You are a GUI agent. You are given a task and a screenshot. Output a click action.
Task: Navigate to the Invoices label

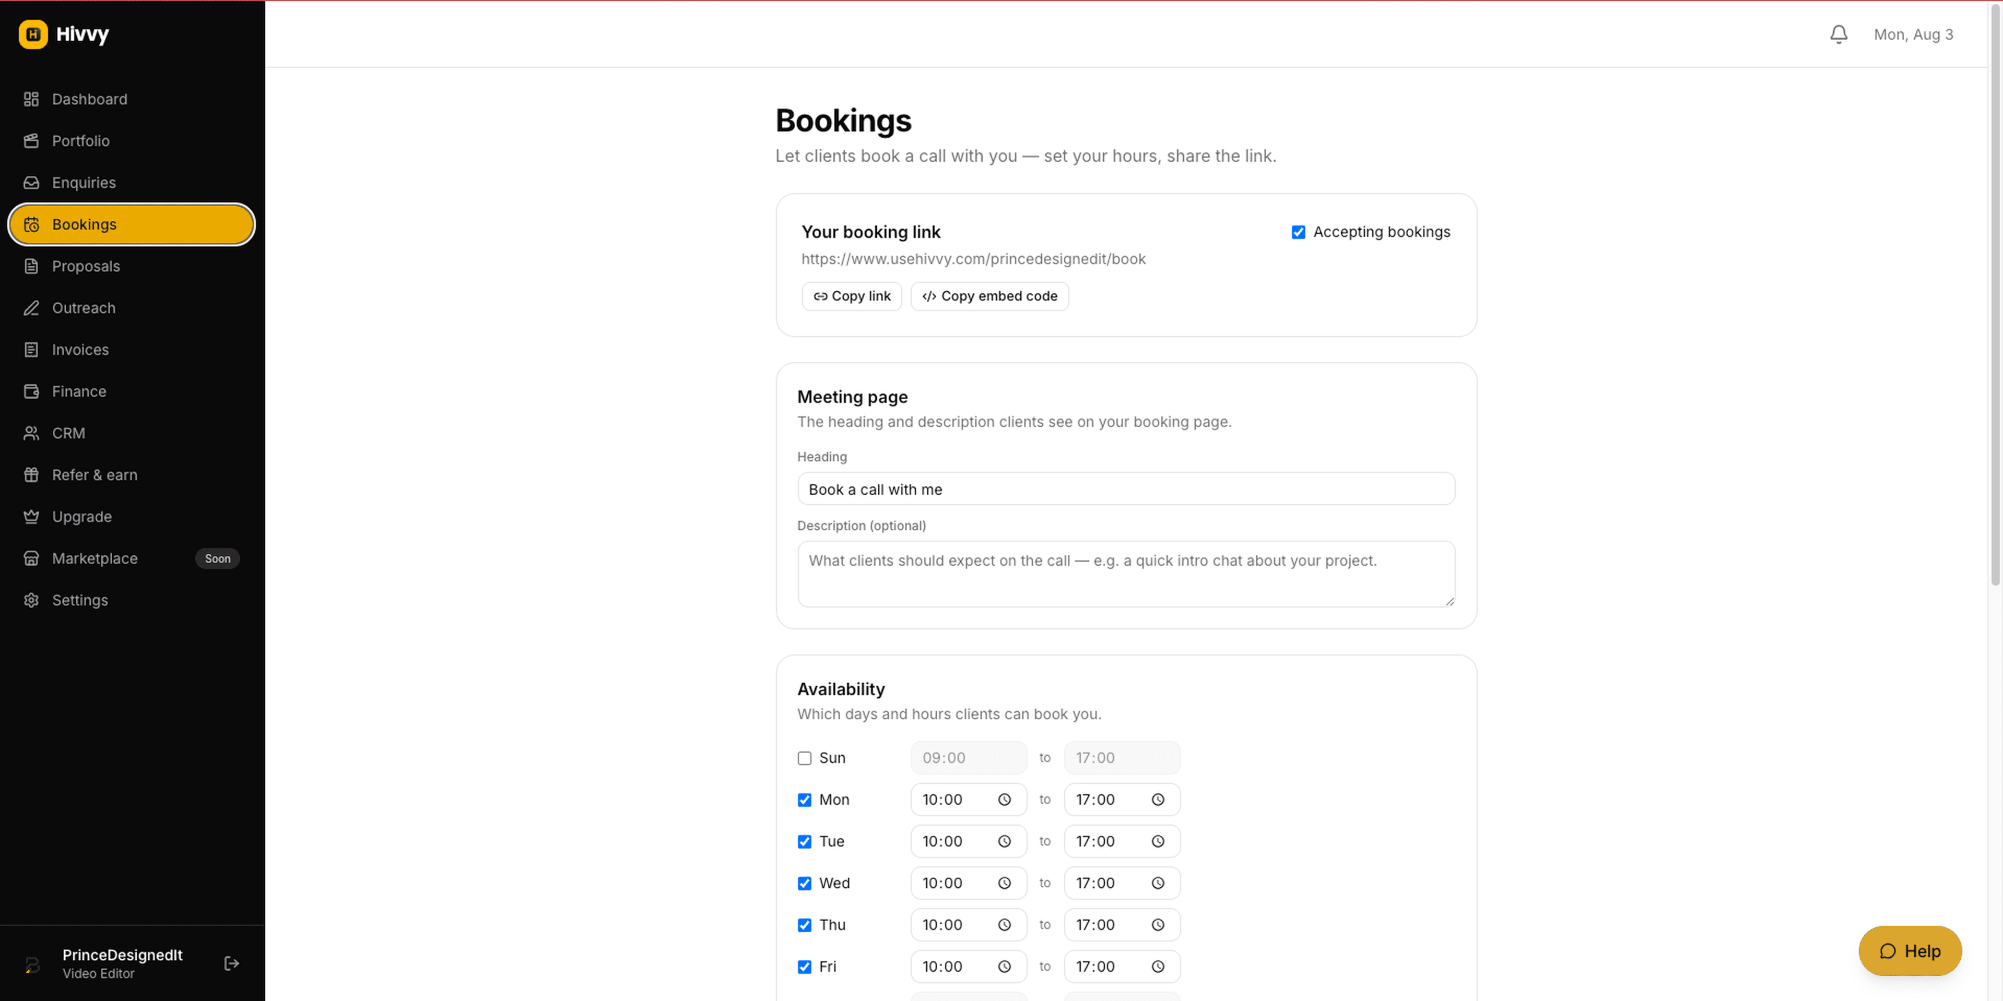tap(80, 350)
